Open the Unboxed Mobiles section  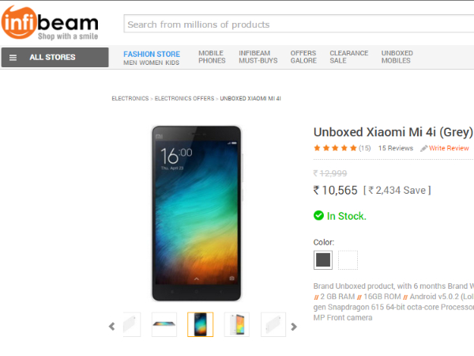point(397,57)
